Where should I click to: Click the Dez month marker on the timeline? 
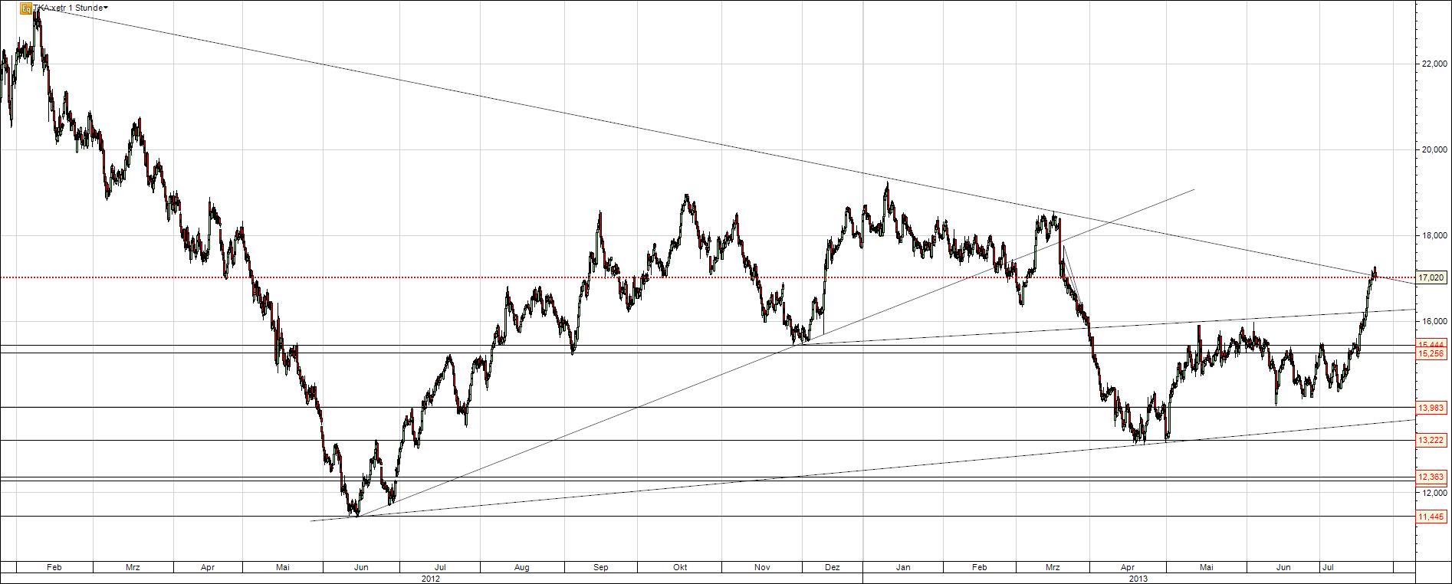[833, 568]
